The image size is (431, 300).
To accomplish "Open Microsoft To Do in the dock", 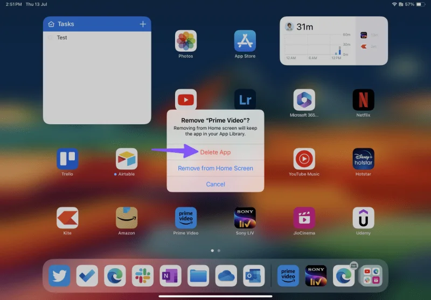I will pyautogui.click(x=87, y=276).
